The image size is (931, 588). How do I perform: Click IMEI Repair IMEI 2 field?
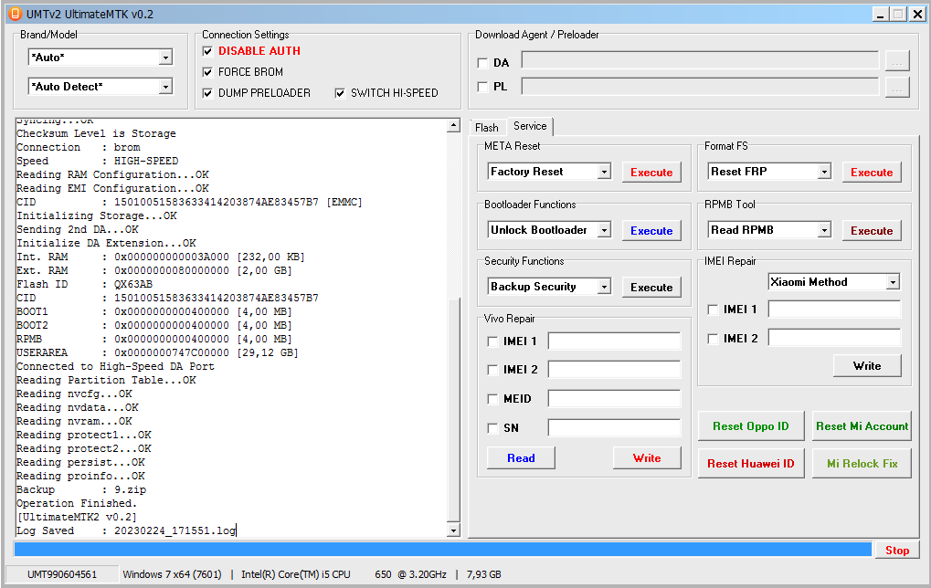tap(834, 338)
